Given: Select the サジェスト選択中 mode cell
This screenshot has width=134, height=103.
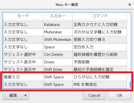Looking at the screenshot, I should [23, 55].
